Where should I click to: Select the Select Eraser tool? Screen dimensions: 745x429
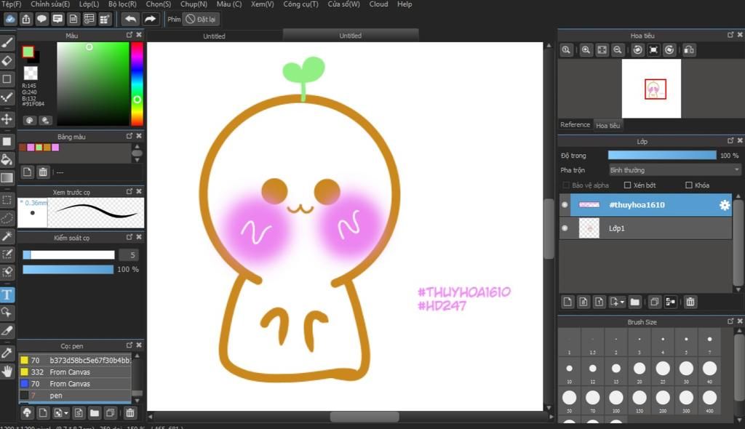7,272
